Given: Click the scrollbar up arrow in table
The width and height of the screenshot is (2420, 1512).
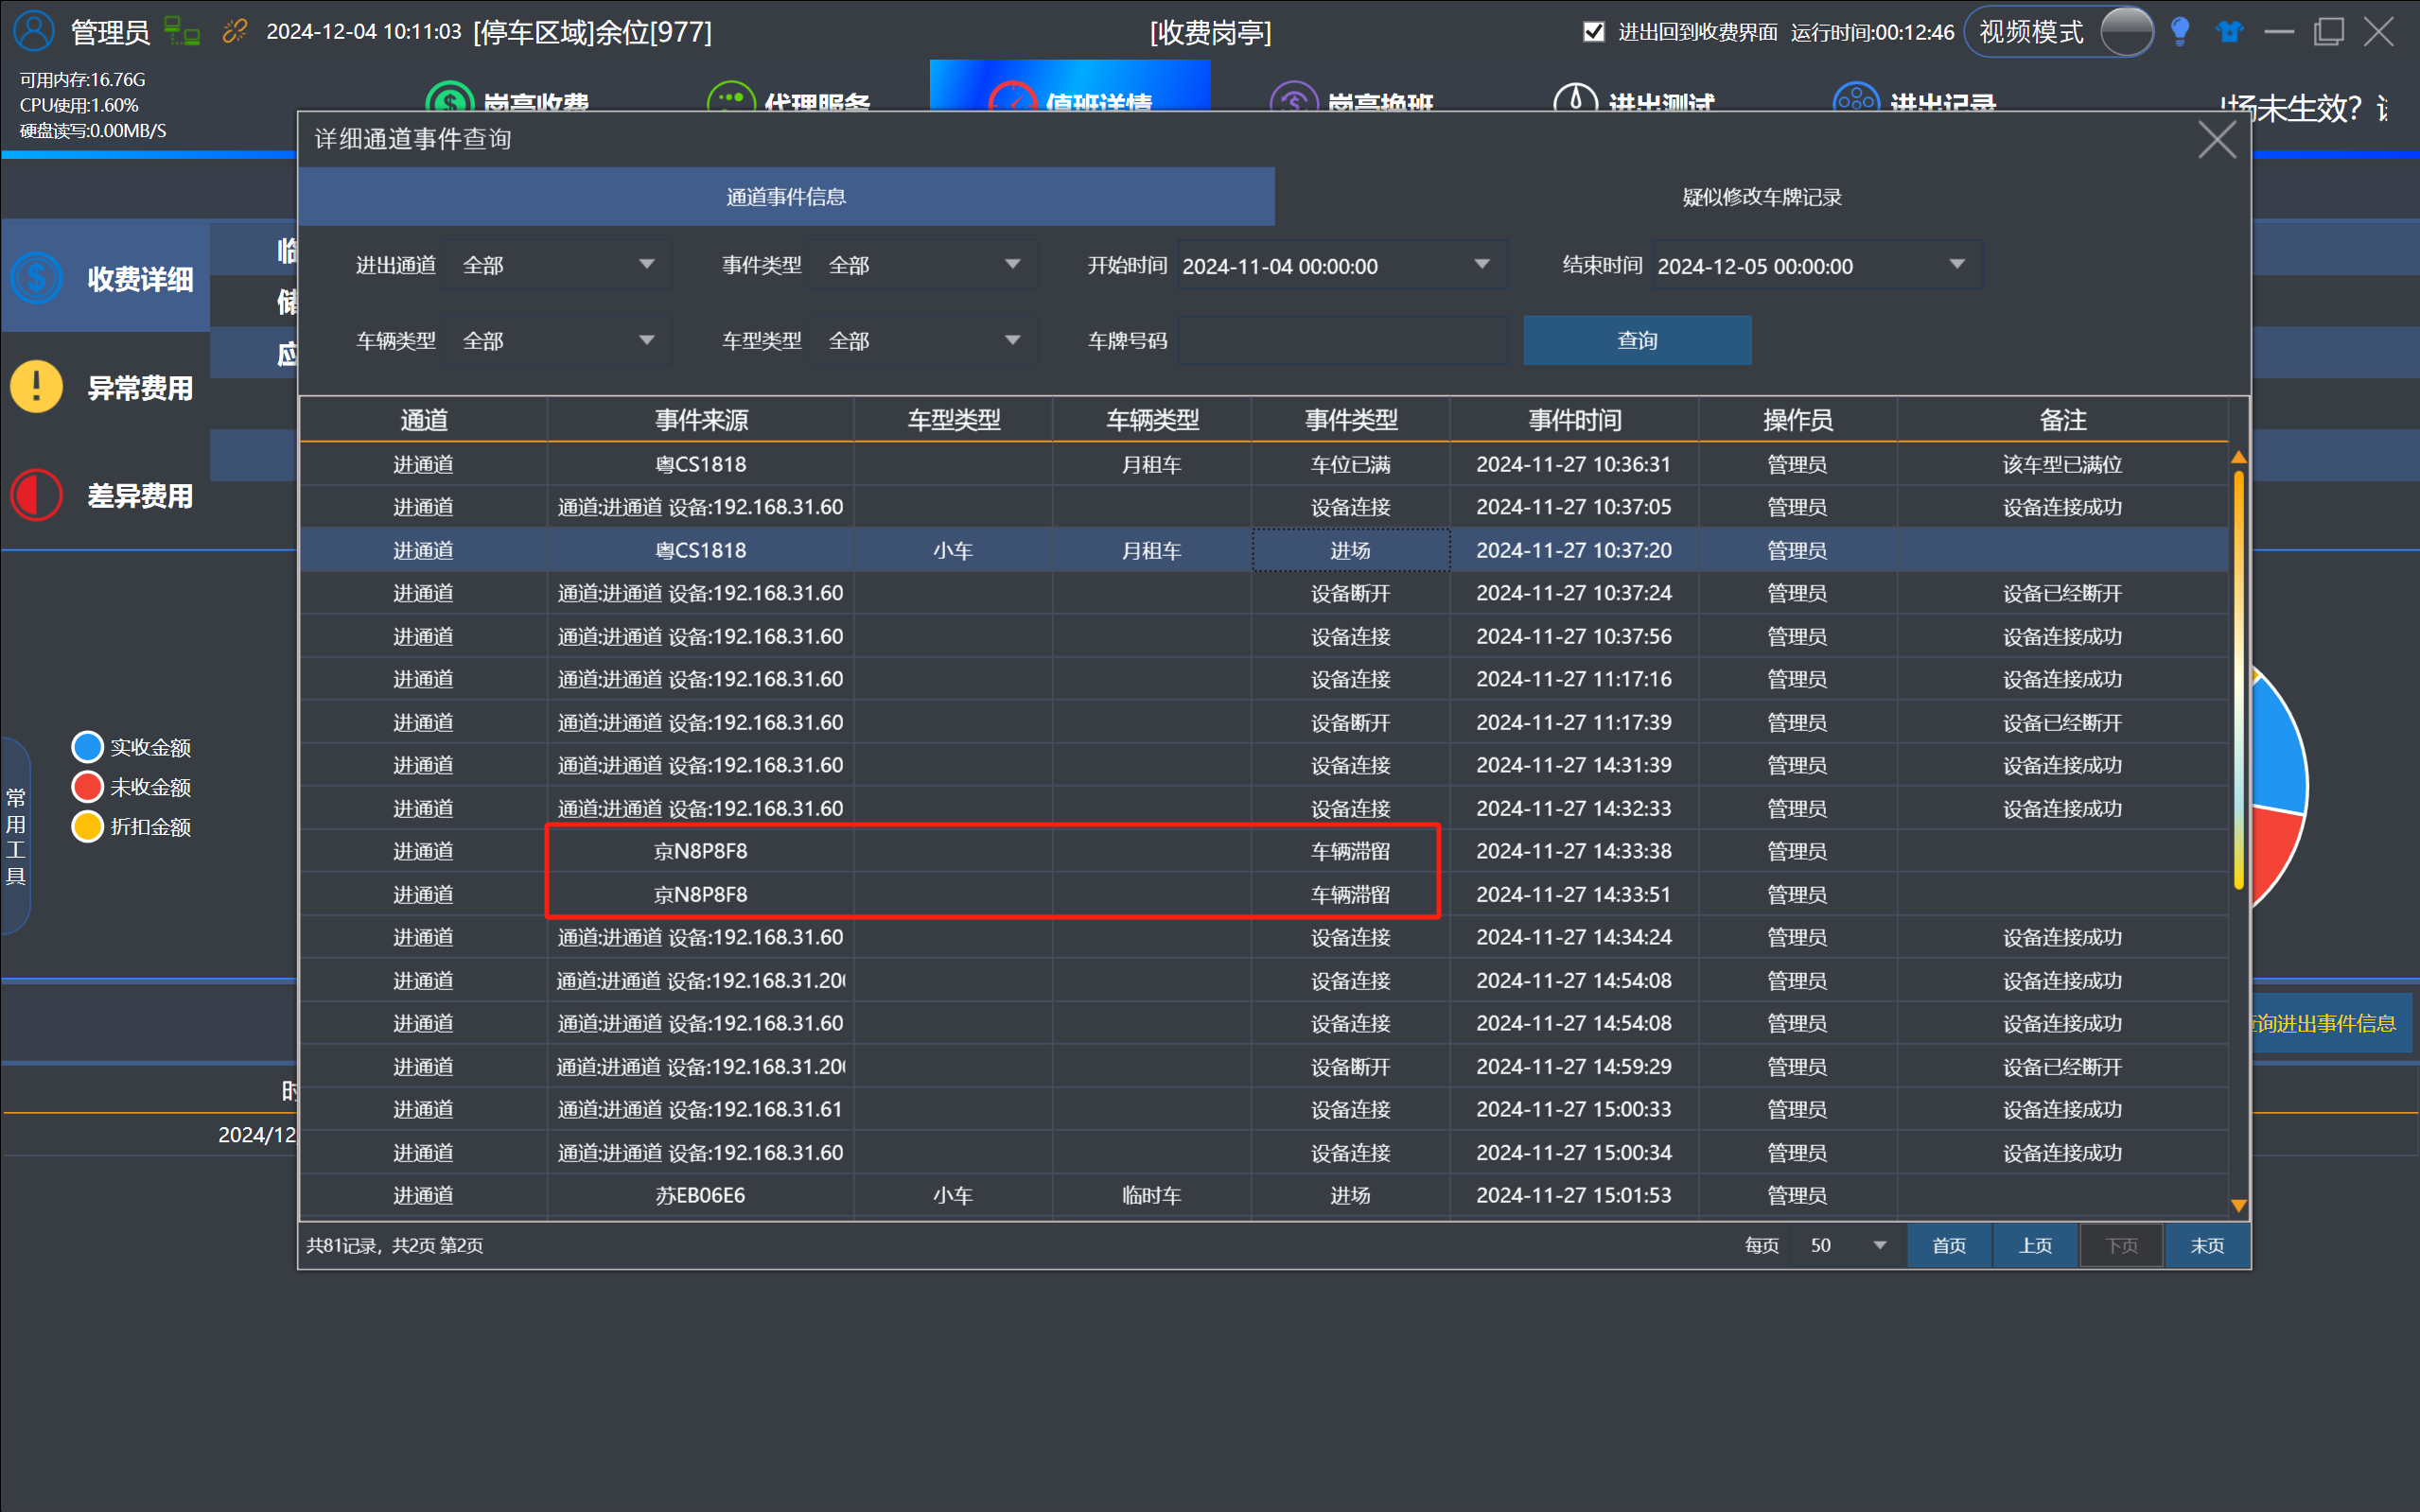Looking at the screenshot, I should (2239, 457).
